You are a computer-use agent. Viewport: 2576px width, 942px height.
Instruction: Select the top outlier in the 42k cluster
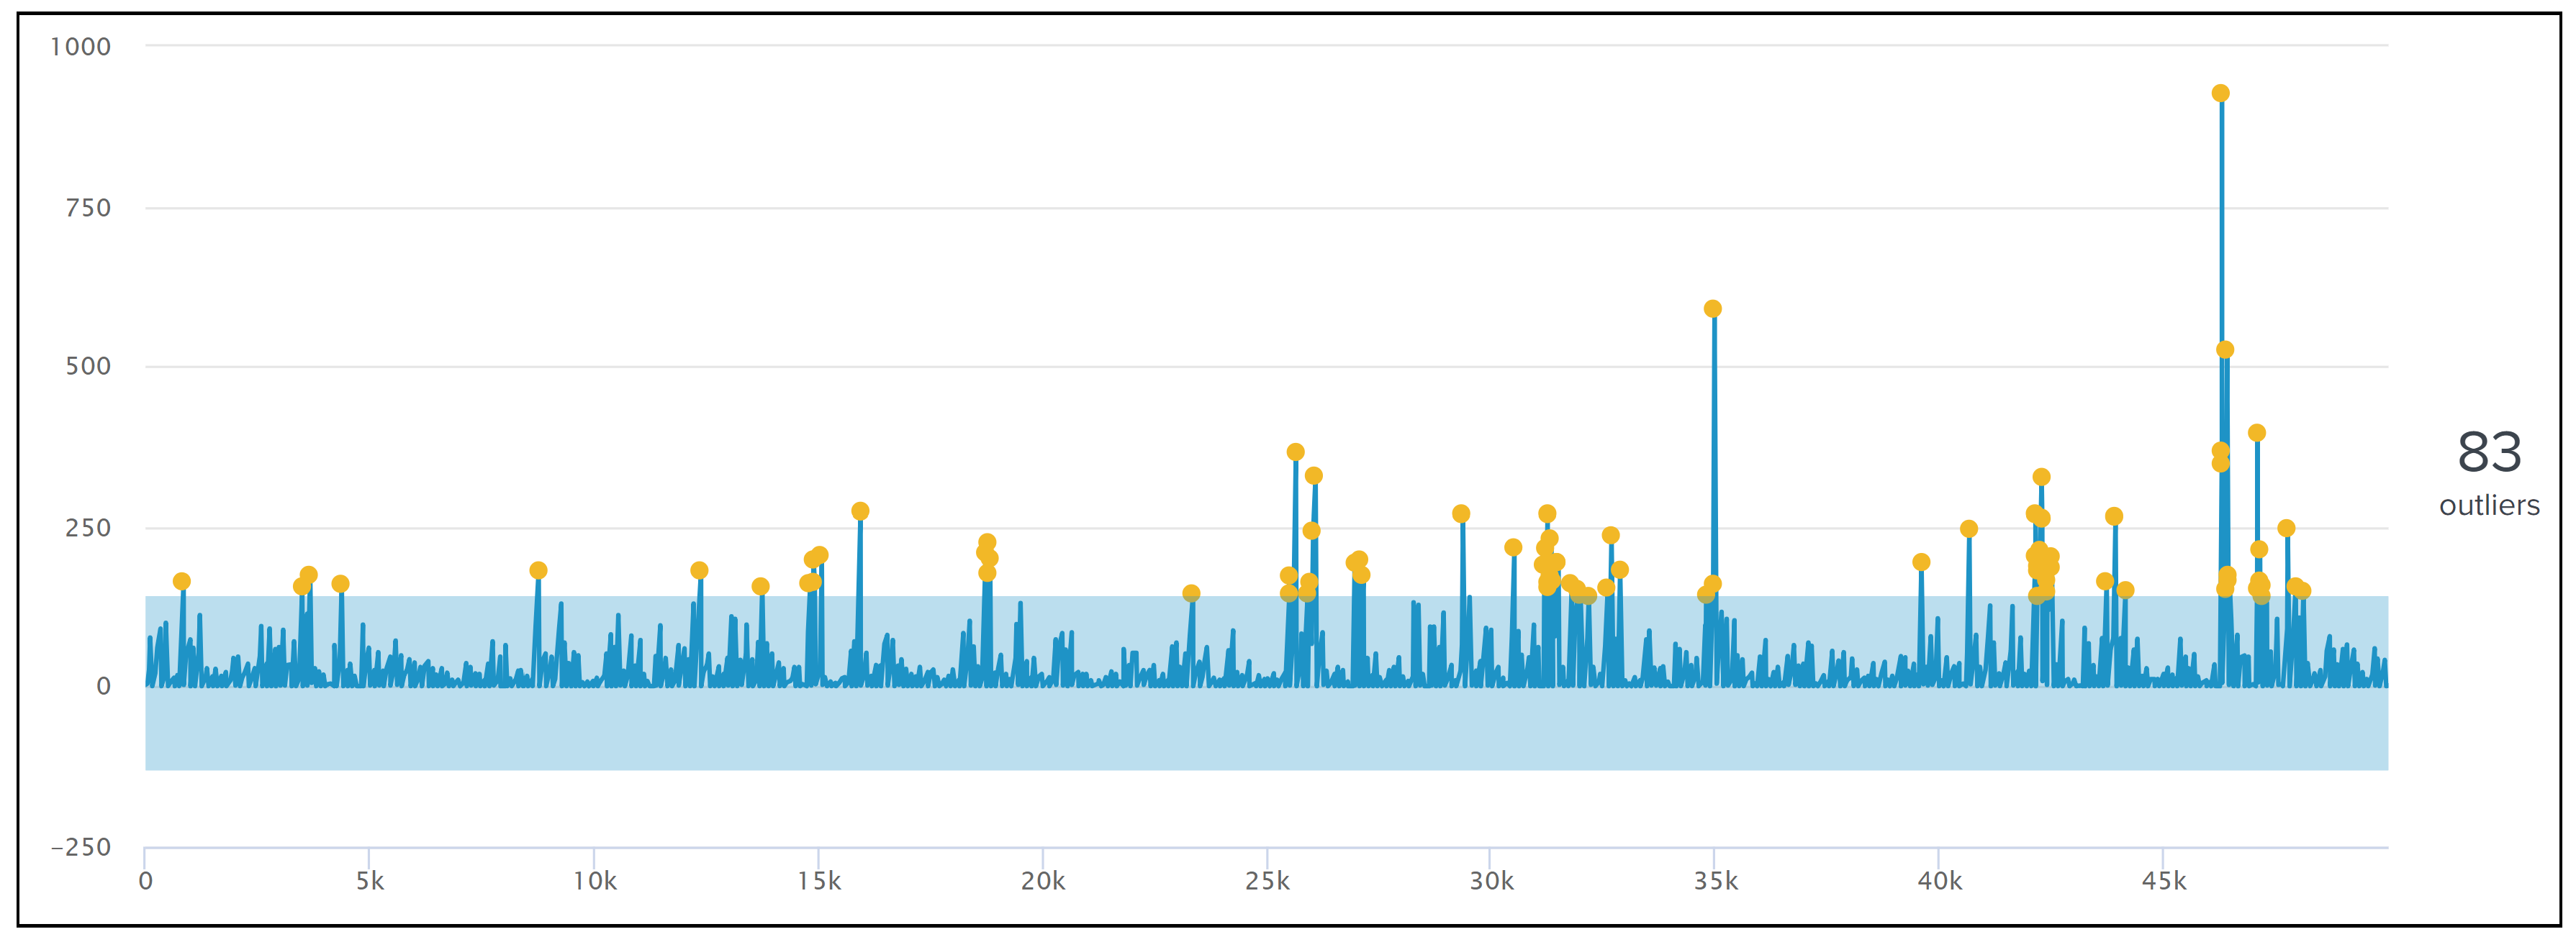tap(2041, 477)
